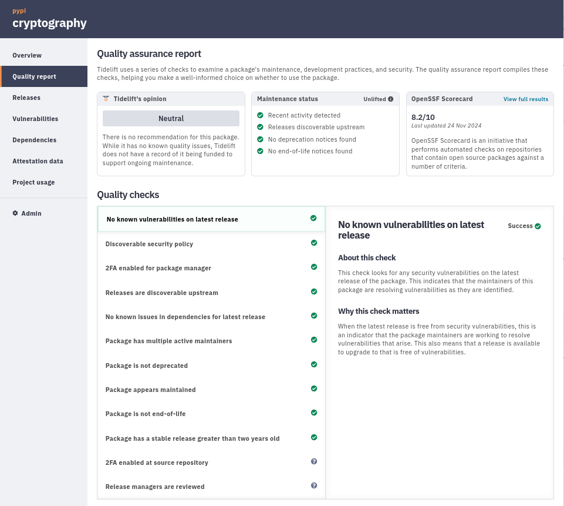Click the Last updated 24 Nov 2024 text
The image size is (564, 506).
coord(447,126)
